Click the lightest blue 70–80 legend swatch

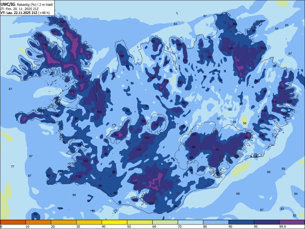click(191, 222)
